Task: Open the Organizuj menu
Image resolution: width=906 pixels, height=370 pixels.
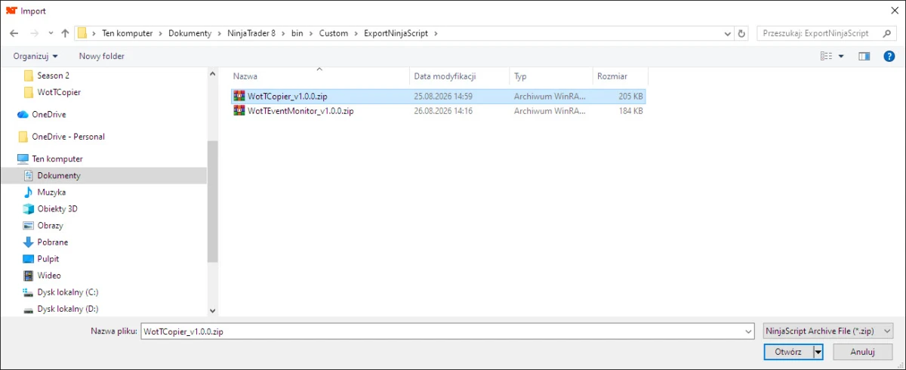Action: click(35, 56)
